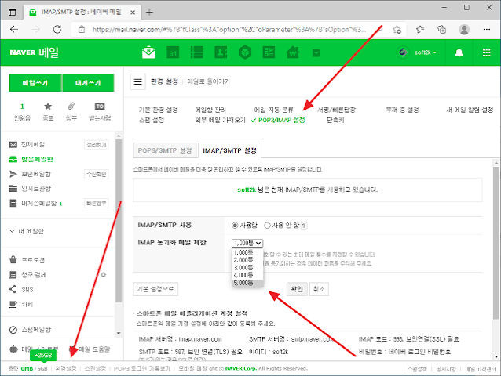
Task: Open settings gear beside 청구·결제
Action: 103,275
